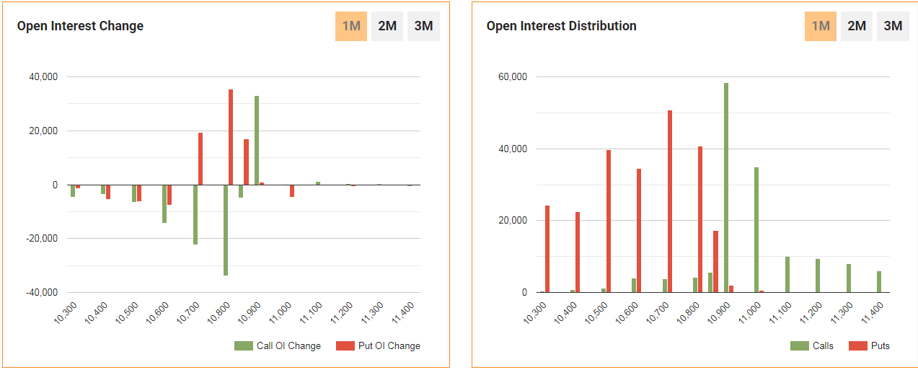Switch Open Interest Distribution to 2M

857,26
